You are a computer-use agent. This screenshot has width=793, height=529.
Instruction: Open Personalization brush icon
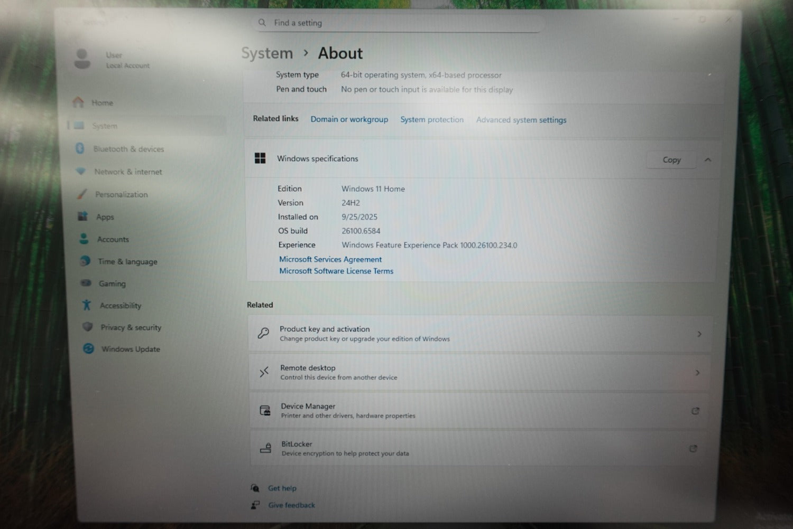(x=82, y=194)
